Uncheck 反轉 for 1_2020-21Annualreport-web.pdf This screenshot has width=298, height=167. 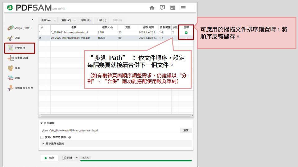pos(186,32)
